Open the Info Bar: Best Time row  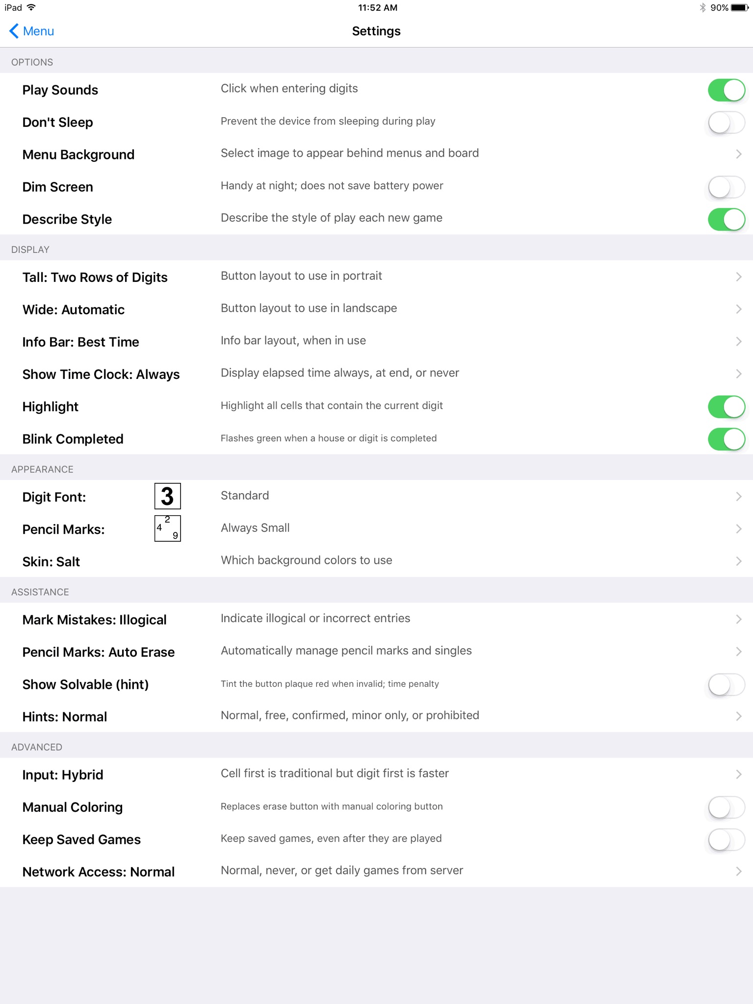376,342
